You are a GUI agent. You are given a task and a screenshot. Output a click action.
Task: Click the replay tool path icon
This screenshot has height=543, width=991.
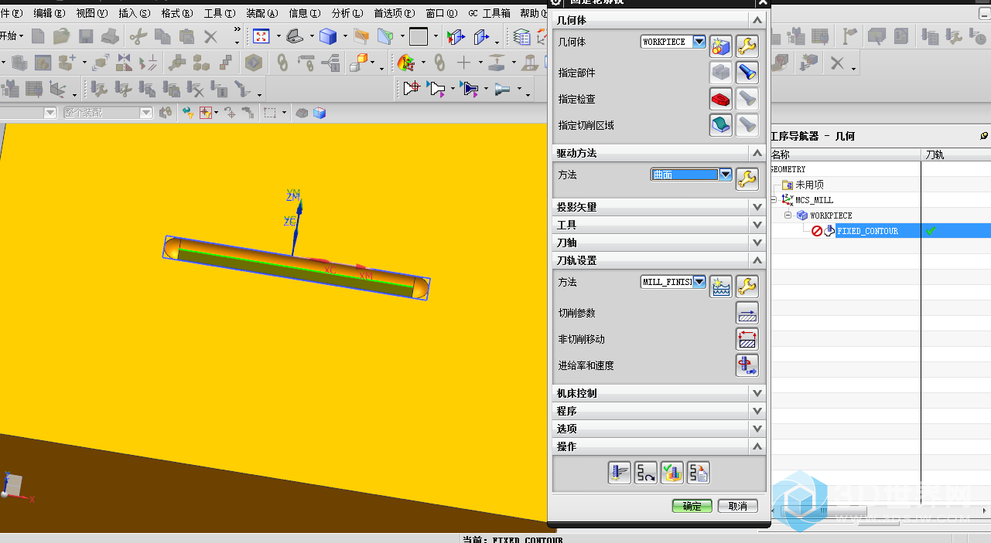[x=646, y=473]
